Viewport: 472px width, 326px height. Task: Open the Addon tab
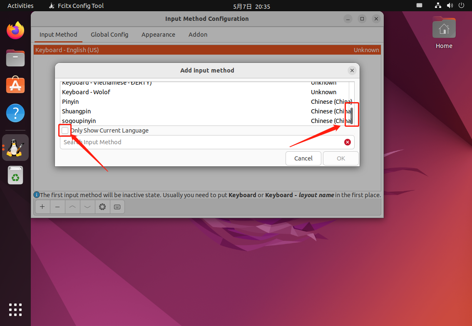pos(198,35)
